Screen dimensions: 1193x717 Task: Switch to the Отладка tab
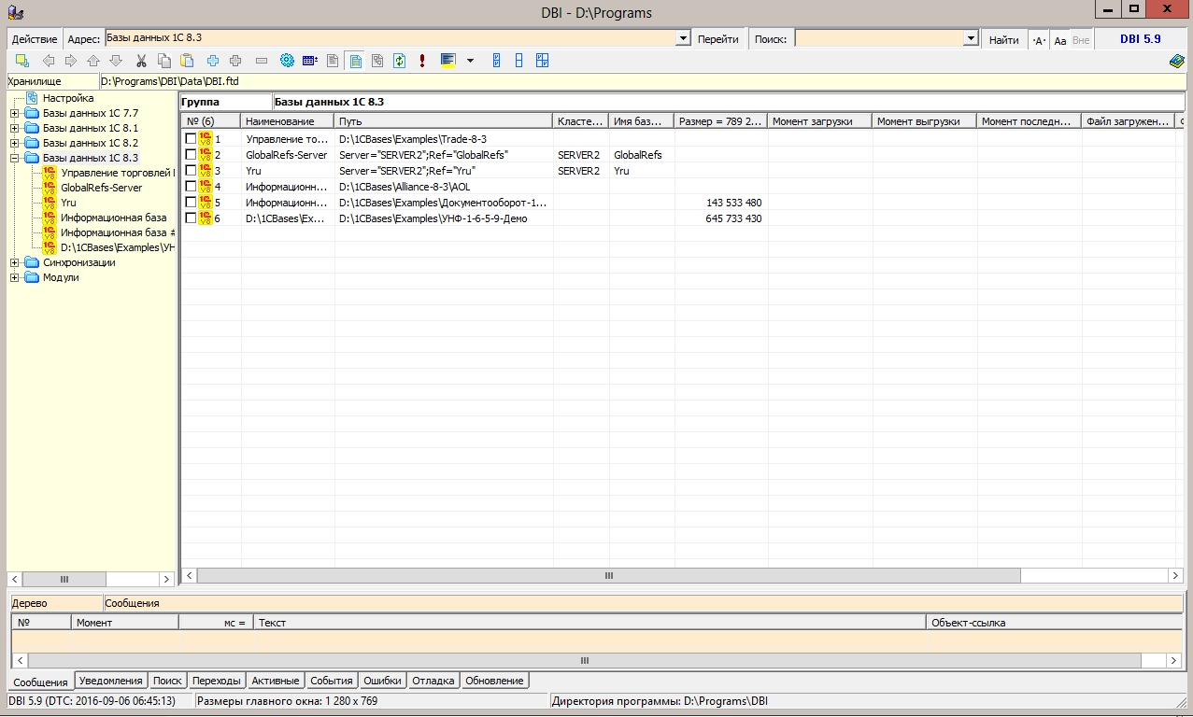[x=433, y=681]
